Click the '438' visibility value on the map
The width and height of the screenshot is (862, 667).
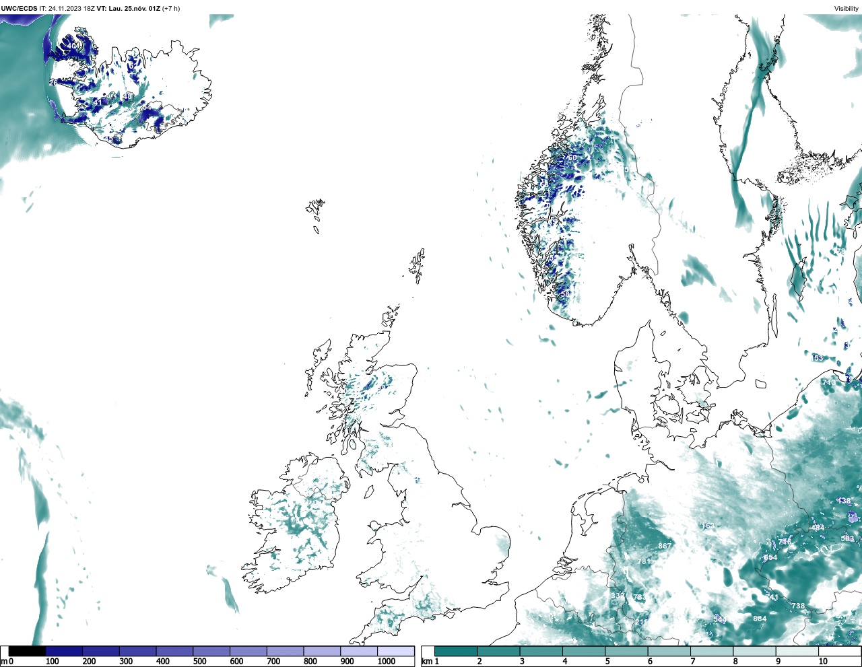[843, 501]
